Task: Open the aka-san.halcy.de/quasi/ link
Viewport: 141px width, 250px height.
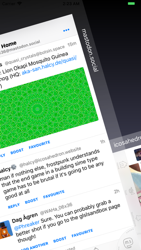Action: click(x=49, y=66)
